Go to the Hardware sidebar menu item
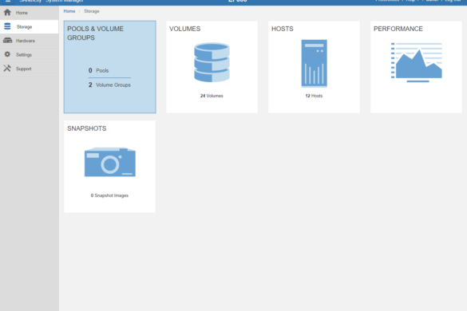The image size is (467, 311). [x=30, y=41]
